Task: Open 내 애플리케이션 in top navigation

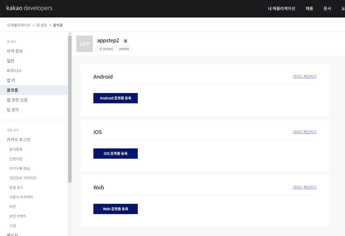Action: [282, 9]
